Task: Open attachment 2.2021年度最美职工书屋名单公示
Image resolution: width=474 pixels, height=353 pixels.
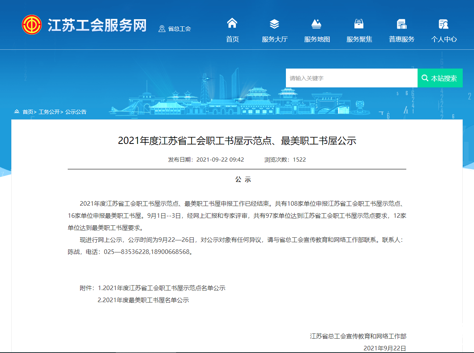Action: pyautogui.click(x=143, y=300)
